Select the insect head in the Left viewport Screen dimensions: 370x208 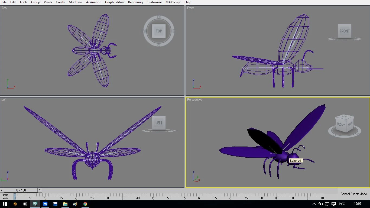pos(92,160)
